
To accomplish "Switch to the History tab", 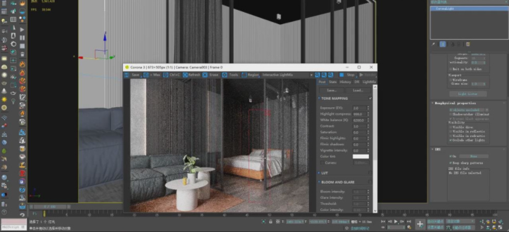I will click(346, 82).
